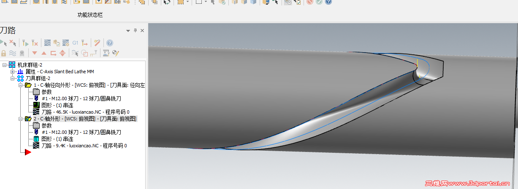Open the Toolpaths panel options dropdown arrow
This screenshot has height=189, width=518.
128,31
